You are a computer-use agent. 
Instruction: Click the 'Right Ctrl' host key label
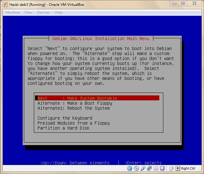(188, 168)
